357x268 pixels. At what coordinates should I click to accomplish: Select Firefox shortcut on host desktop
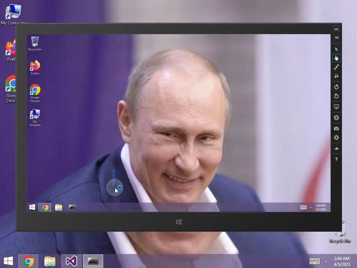click(x=10, y=51)
